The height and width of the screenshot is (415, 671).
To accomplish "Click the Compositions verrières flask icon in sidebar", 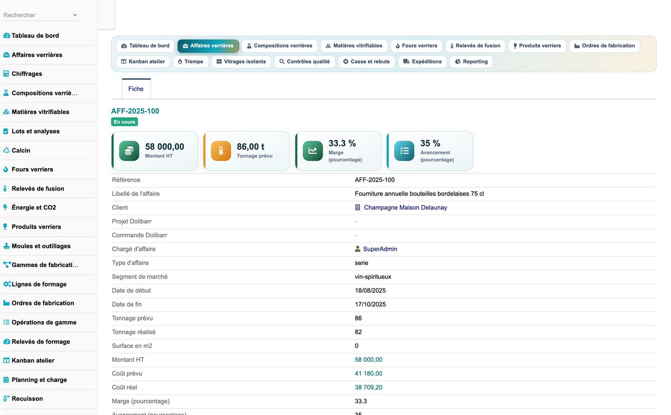I will (6, 93).
